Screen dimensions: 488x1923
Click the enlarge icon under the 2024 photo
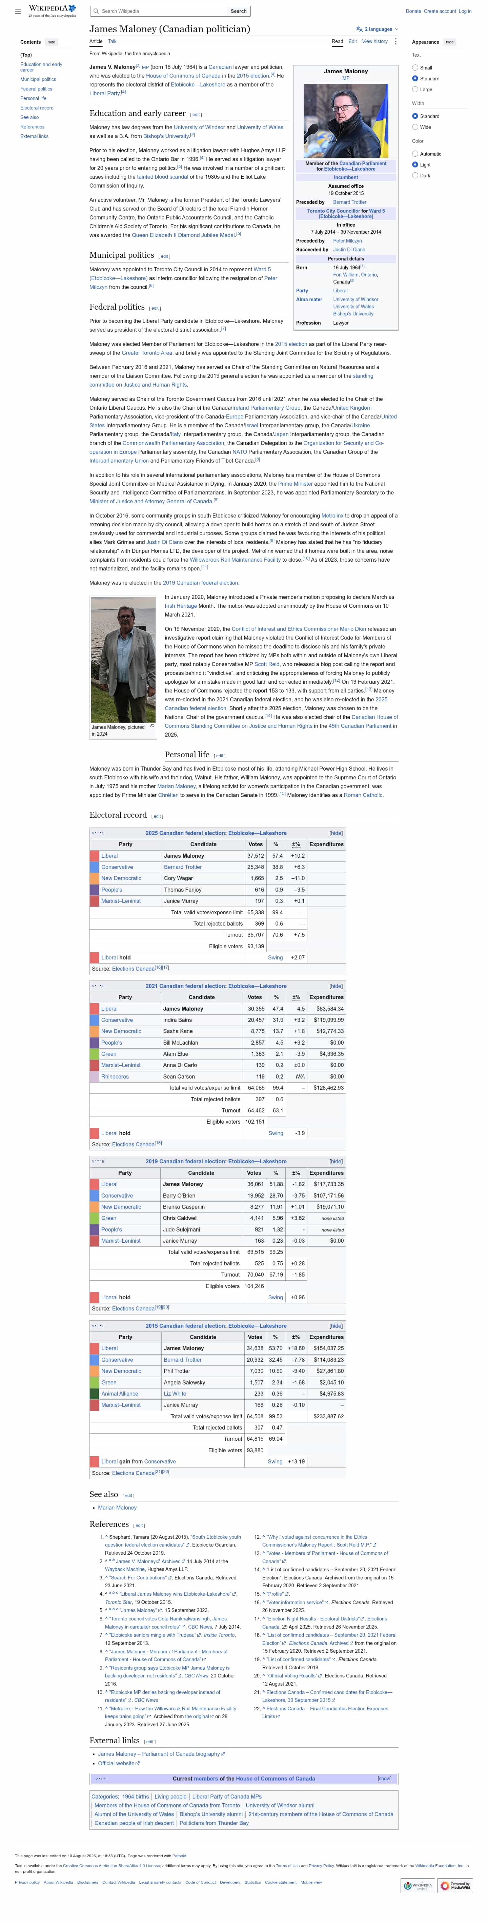[152, 725]
